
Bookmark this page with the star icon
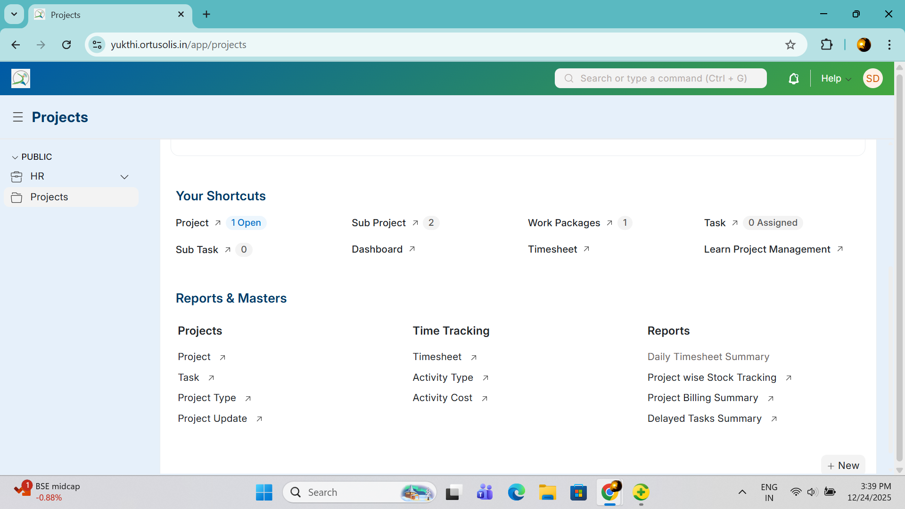[790, 45]
